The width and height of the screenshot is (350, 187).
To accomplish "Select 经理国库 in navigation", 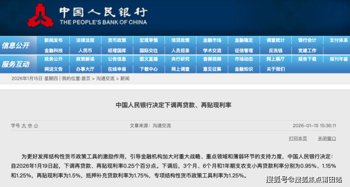I will click(x=117, y=51).
